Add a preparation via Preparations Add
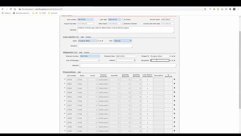Screen dimensions: 241x136 tap(79, 72)
